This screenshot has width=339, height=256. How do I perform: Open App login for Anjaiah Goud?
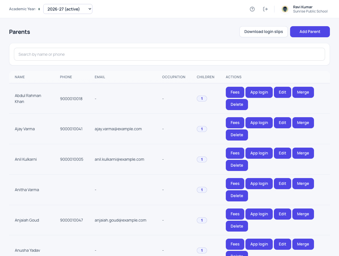point(259,214)
